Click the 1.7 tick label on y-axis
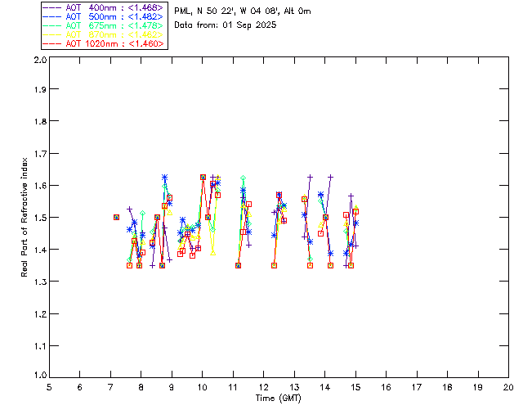Screen dimensions: 523x419 [38, 154]
